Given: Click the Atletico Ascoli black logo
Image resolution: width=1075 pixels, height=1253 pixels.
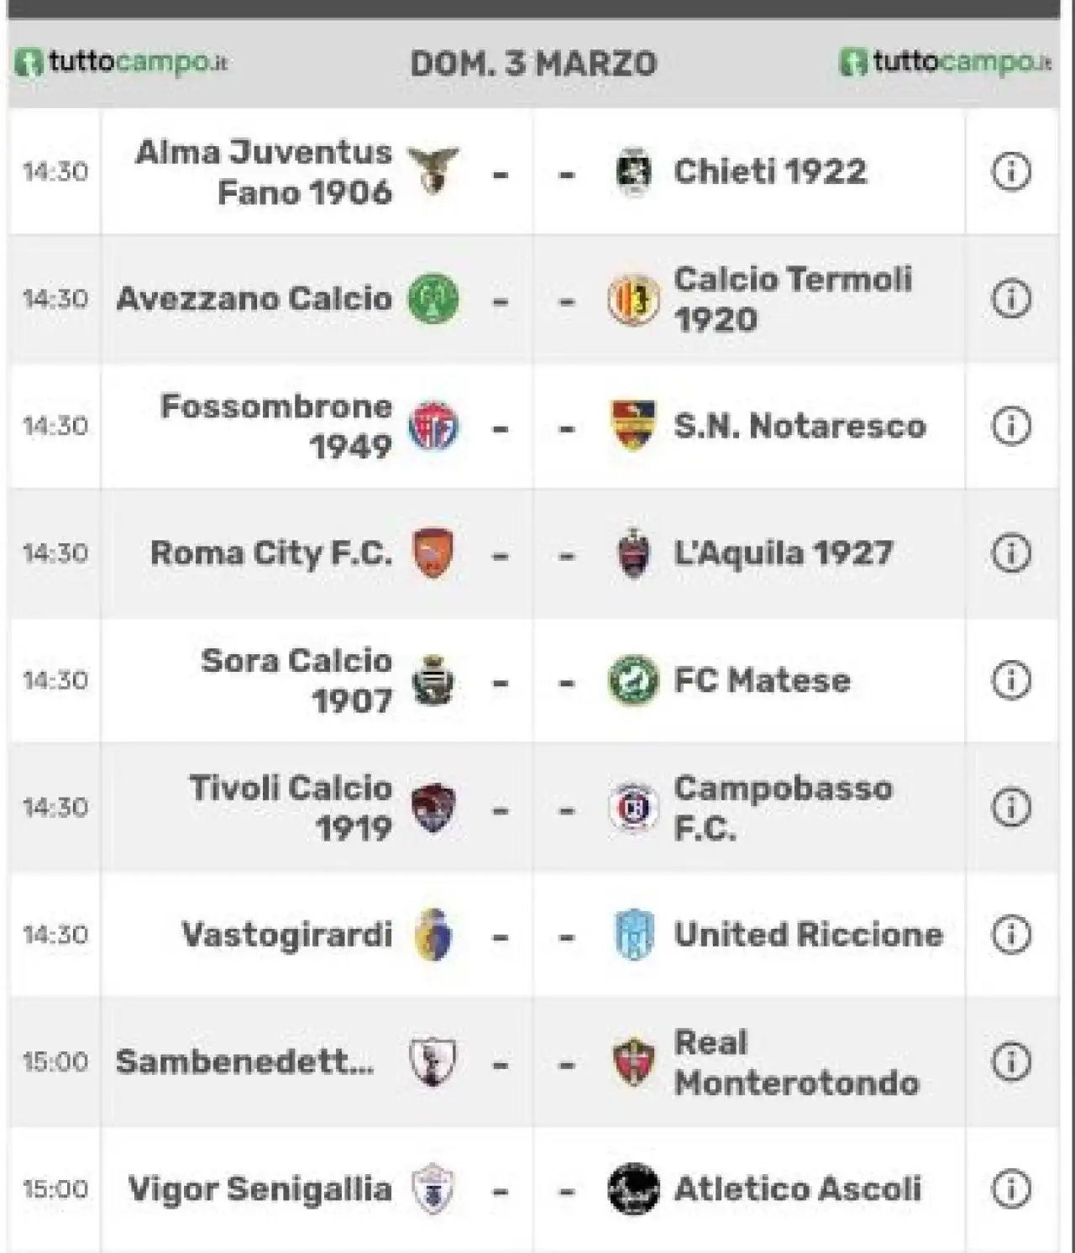Looking at the screenshot, I should tap(633, 1189).
